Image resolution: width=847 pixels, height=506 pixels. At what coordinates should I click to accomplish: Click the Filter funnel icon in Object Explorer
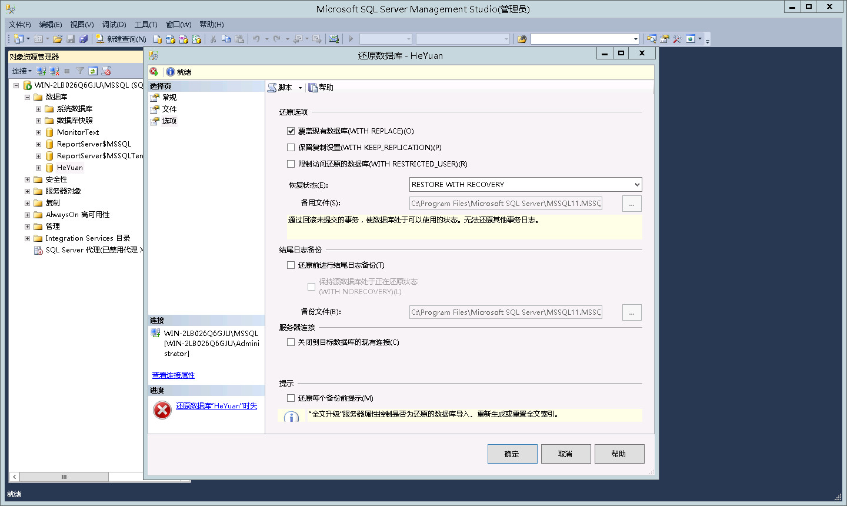80,71
